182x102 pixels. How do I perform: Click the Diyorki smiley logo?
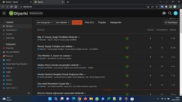[x=11, y=13]
